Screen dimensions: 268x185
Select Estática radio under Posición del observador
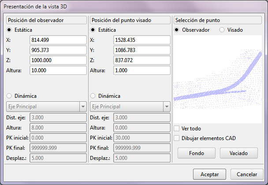10,30
